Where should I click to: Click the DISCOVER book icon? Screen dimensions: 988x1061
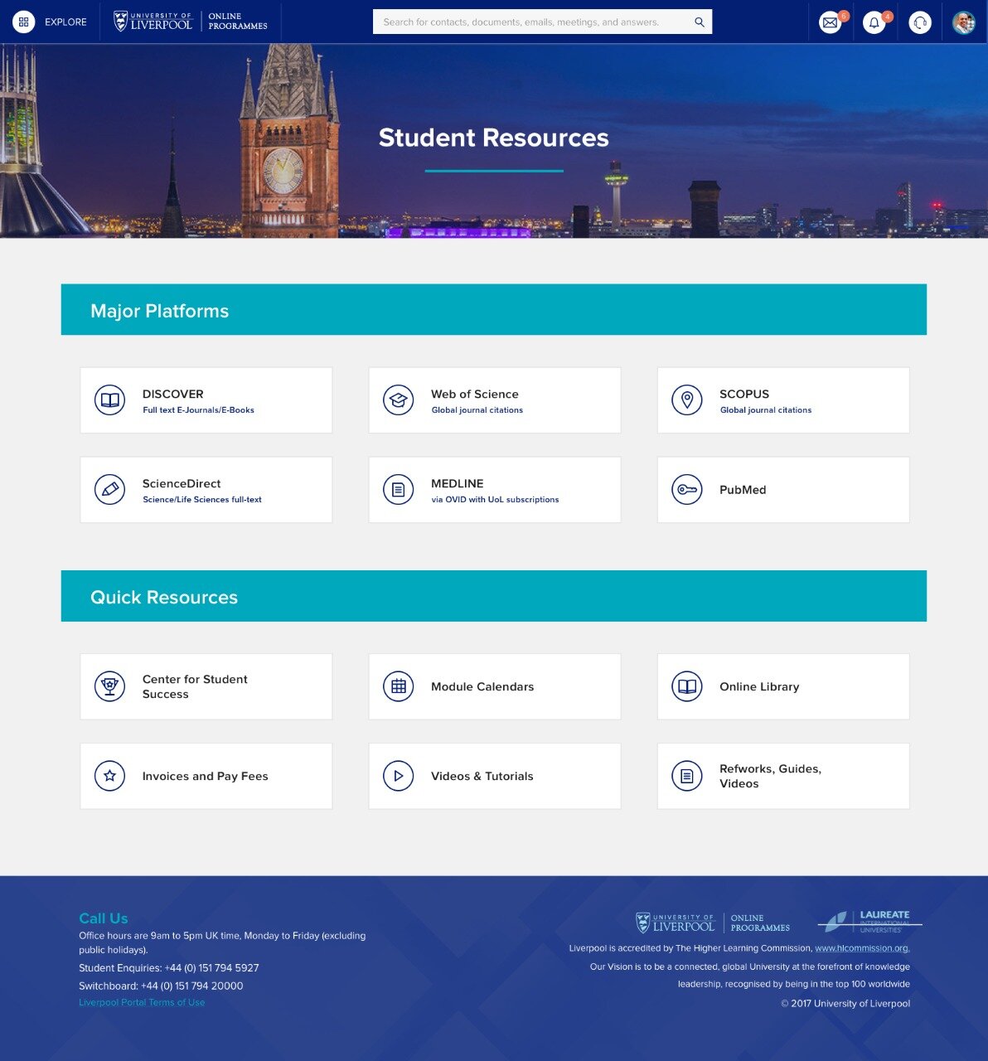[x=109, y=399]
